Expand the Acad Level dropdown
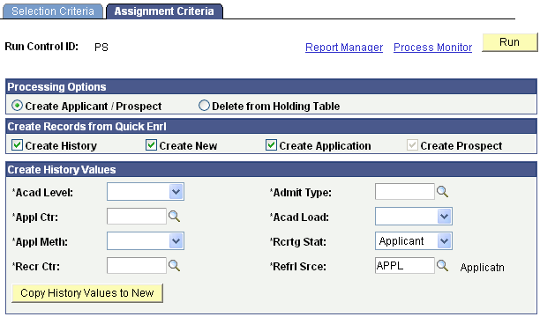 146,192
